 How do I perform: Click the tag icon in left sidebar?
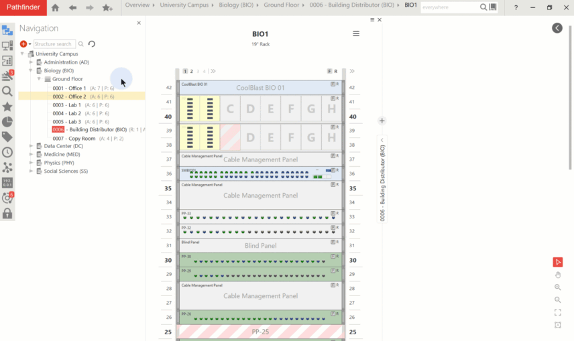[7, 137]
